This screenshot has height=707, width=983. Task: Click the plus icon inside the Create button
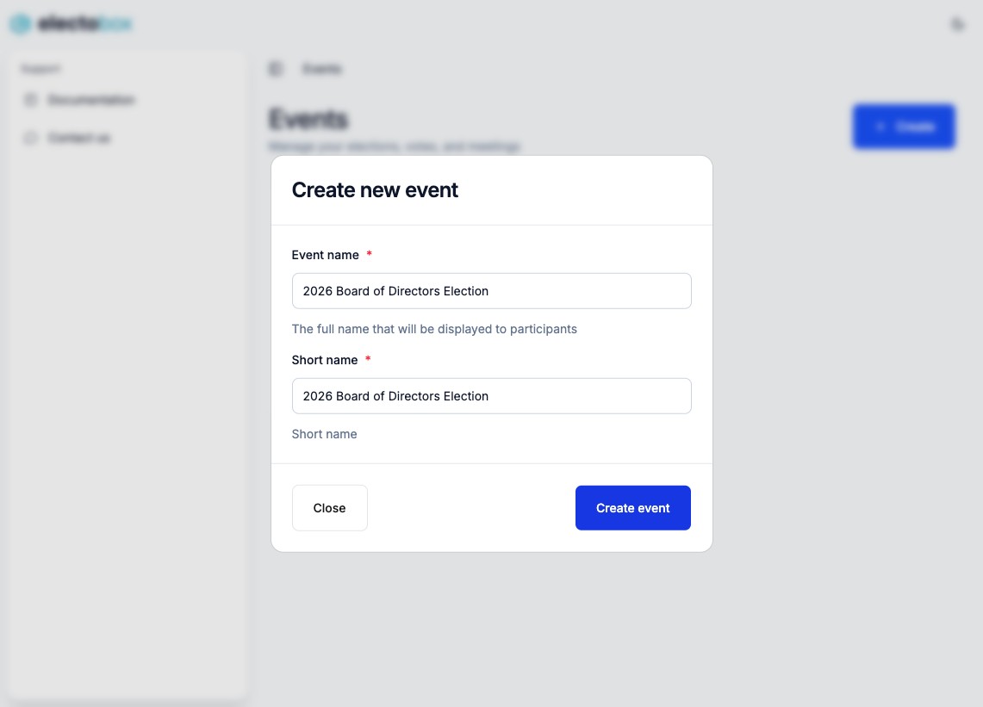pos(880,126)
